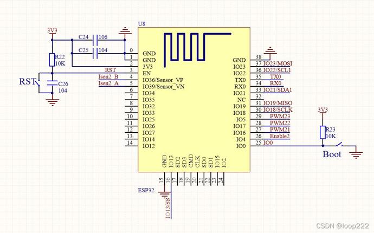Select the 3V3 power port above R22
This screenshot has width=374, height=233.
(52, 32)
